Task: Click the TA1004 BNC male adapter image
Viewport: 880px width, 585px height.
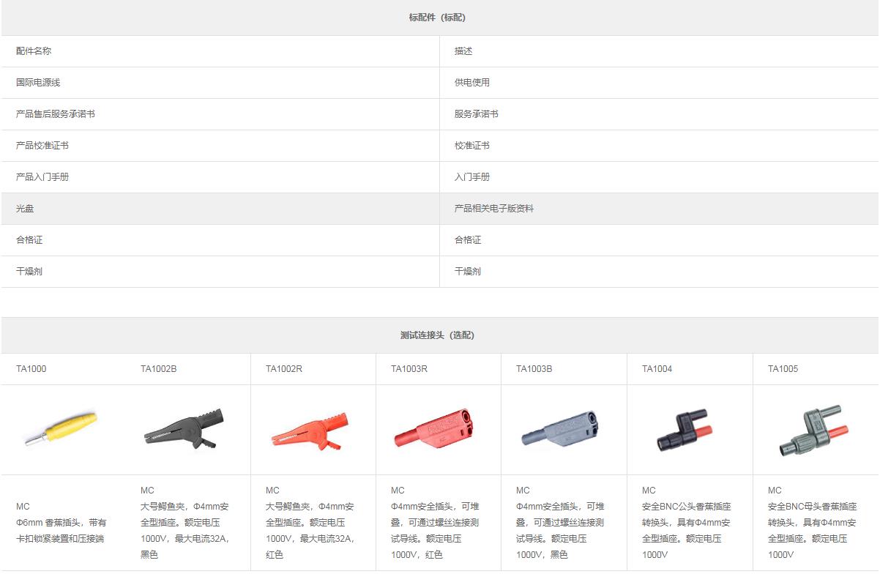Action: (682, 430)
